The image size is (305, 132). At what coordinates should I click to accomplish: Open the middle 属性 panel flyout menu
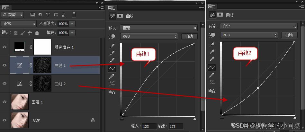coord(201,8)
